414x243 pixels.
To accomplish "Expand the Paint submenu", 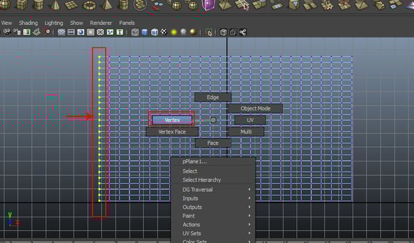I will 214,216.
